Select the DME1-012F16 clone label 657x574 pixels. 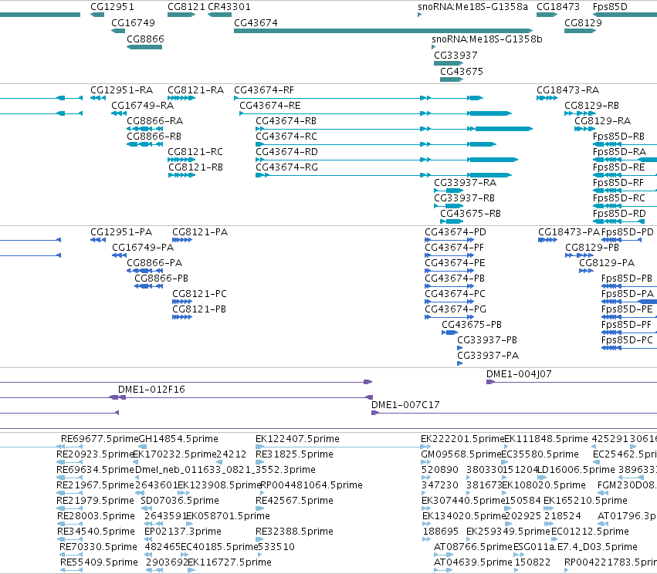[151, 390]
